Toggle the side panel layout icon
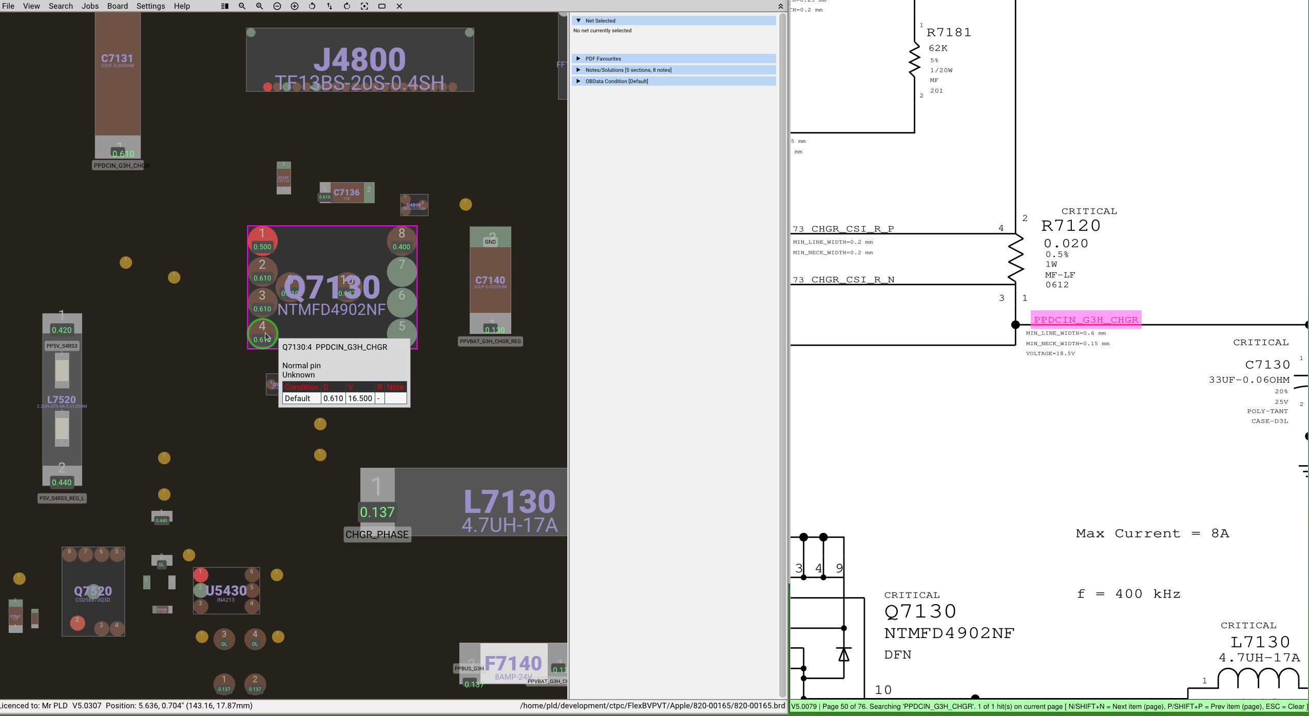Image resolution: width=1309 pixels, height=716 pixels. (224, 6)
